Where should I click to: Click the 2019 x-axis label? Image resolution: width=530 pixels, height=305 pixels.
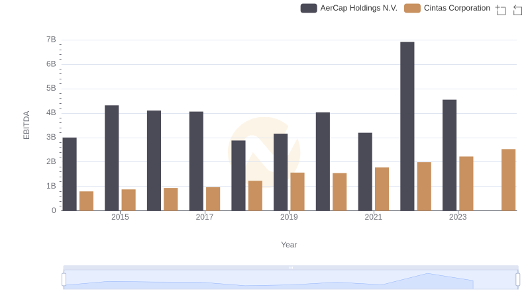click(289, 217)
